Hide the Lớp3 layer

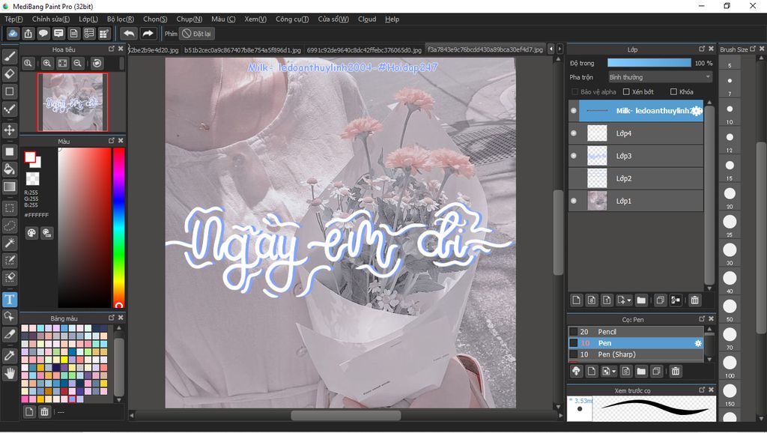(x=574, y=156)
